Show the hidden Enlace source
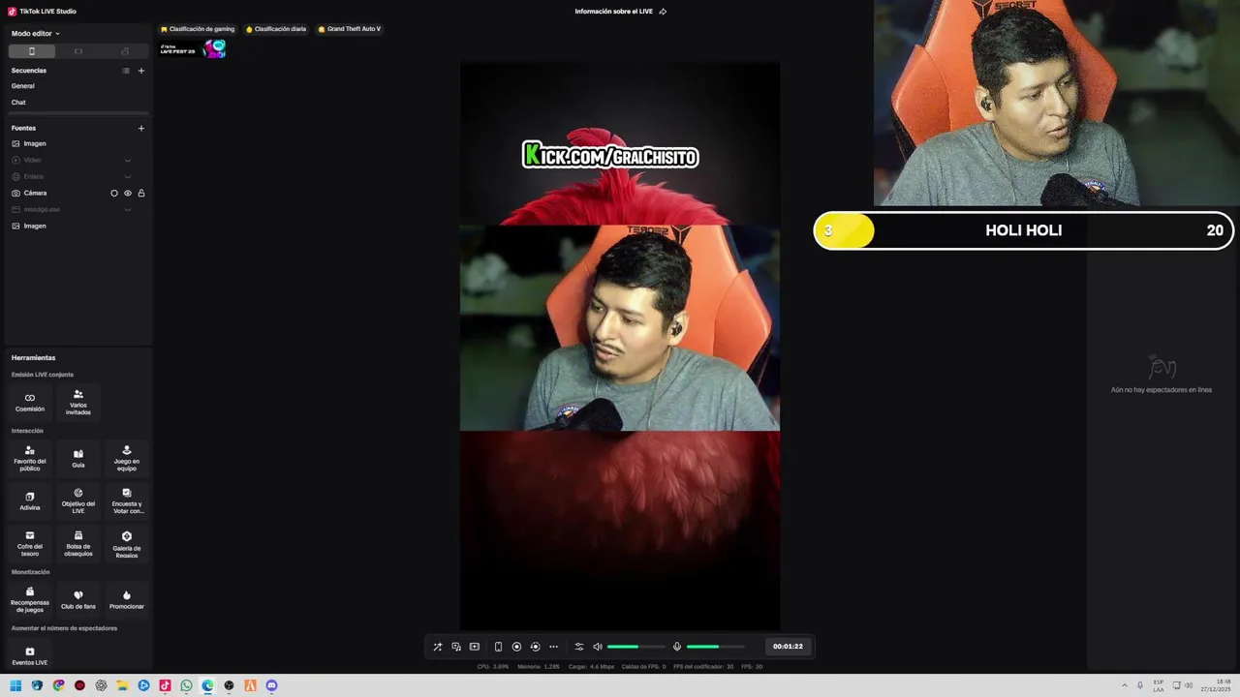 click(127, 176)
